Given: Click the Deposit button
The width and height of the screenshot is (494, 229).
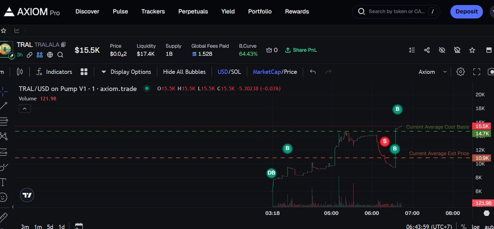Looking at the screenshot, I should pos(466,12).
